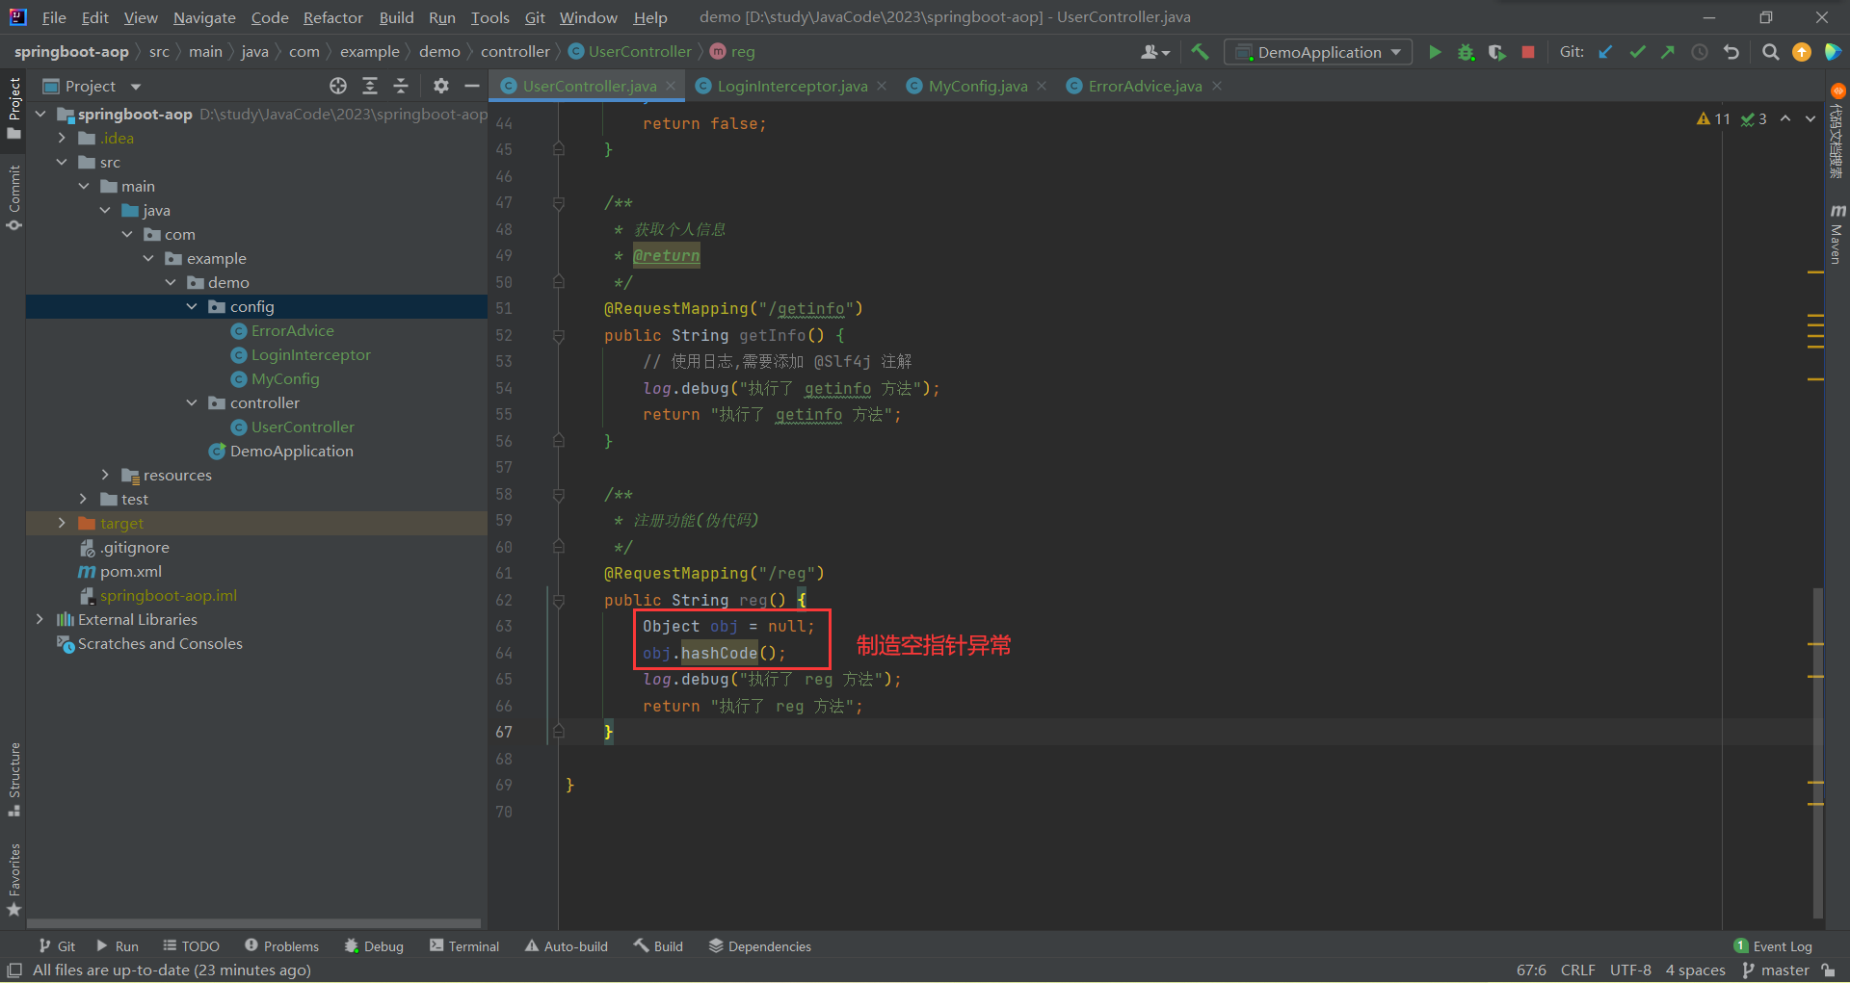The image size is (1850, 983).
Task: Switch to LoginInterceptor.java tab
Action: pos(791,86)
